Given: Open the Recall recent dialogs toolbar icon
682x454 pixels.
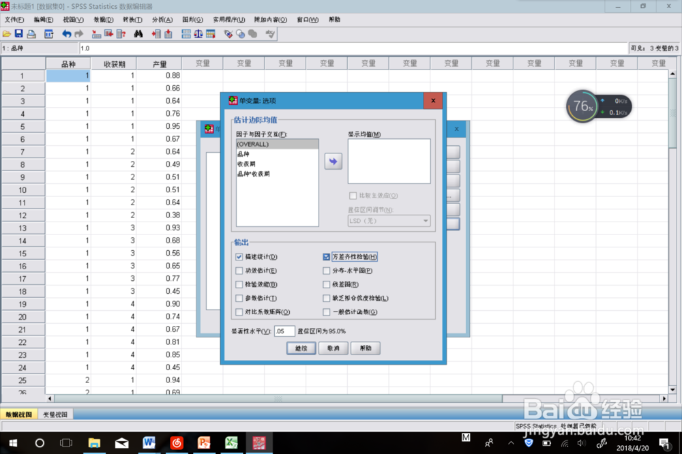Looking at the screenshot, I should tap(48, 34).
